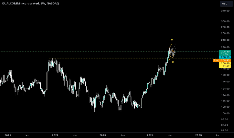234x138 pixels.
Task: Click the 240.00 price axis value
Action: click(x=225, y=40)
